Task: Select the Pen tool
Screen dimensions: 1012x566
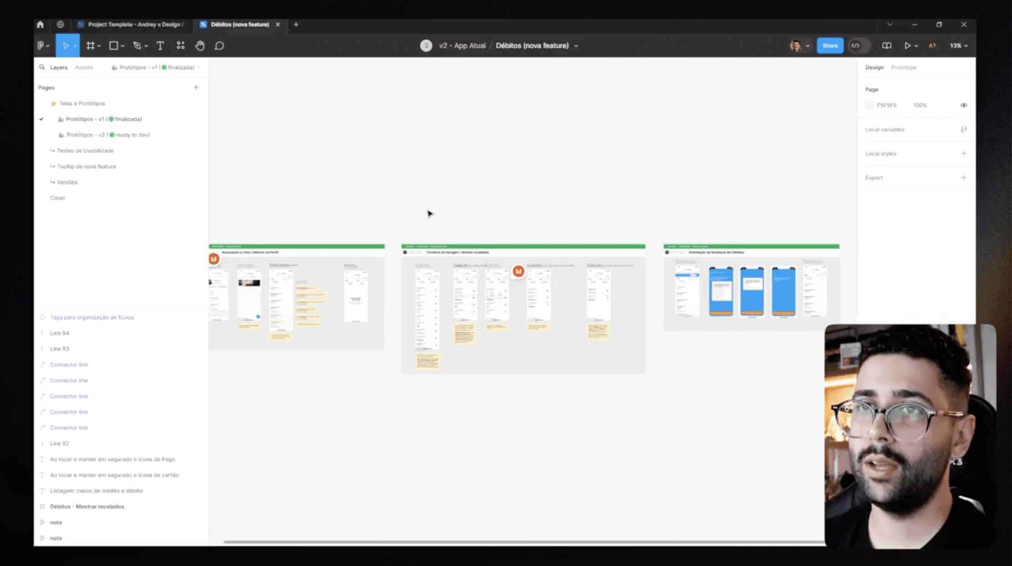Action: (137, 46)
